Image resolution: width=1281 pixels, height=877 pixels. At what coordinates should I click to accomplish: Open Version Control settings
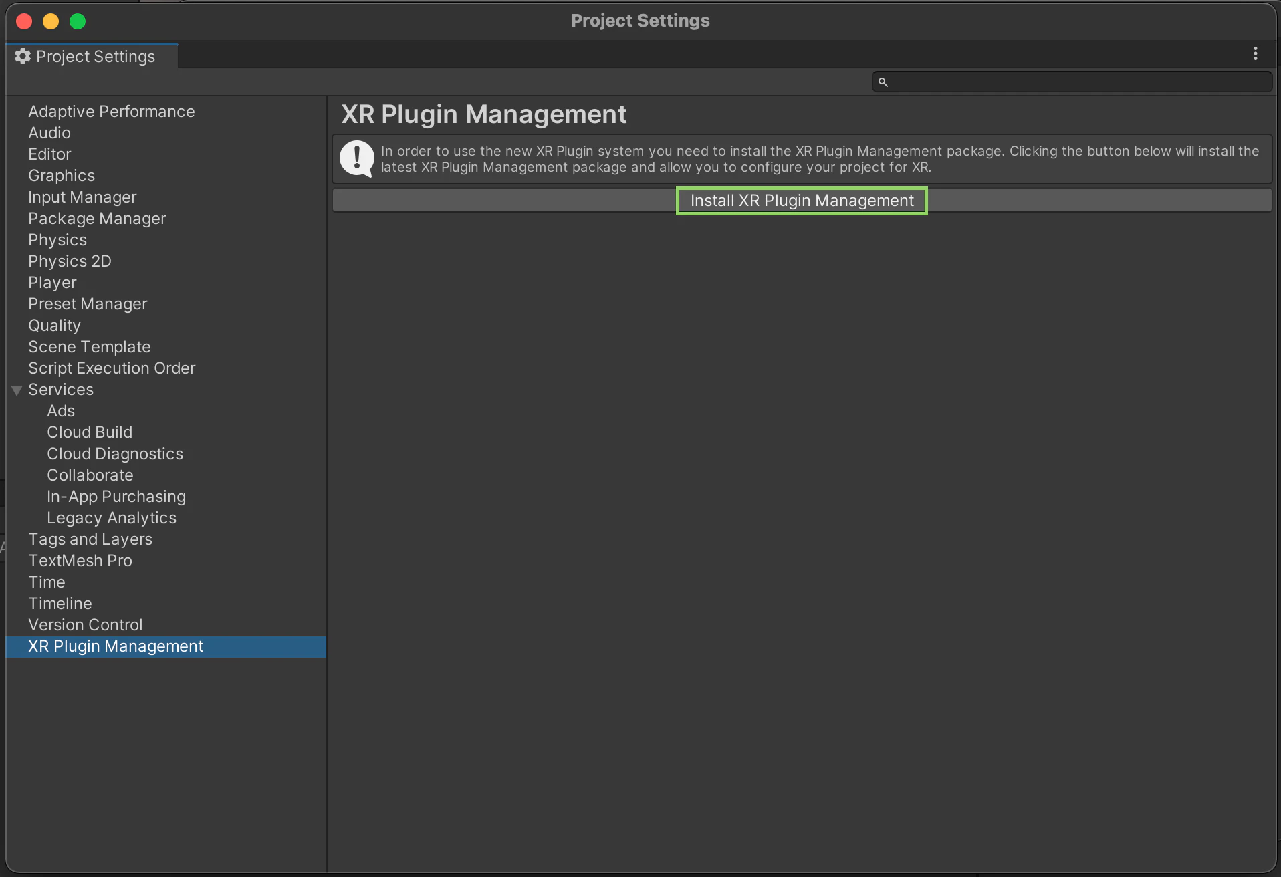[x=86, y=625]
